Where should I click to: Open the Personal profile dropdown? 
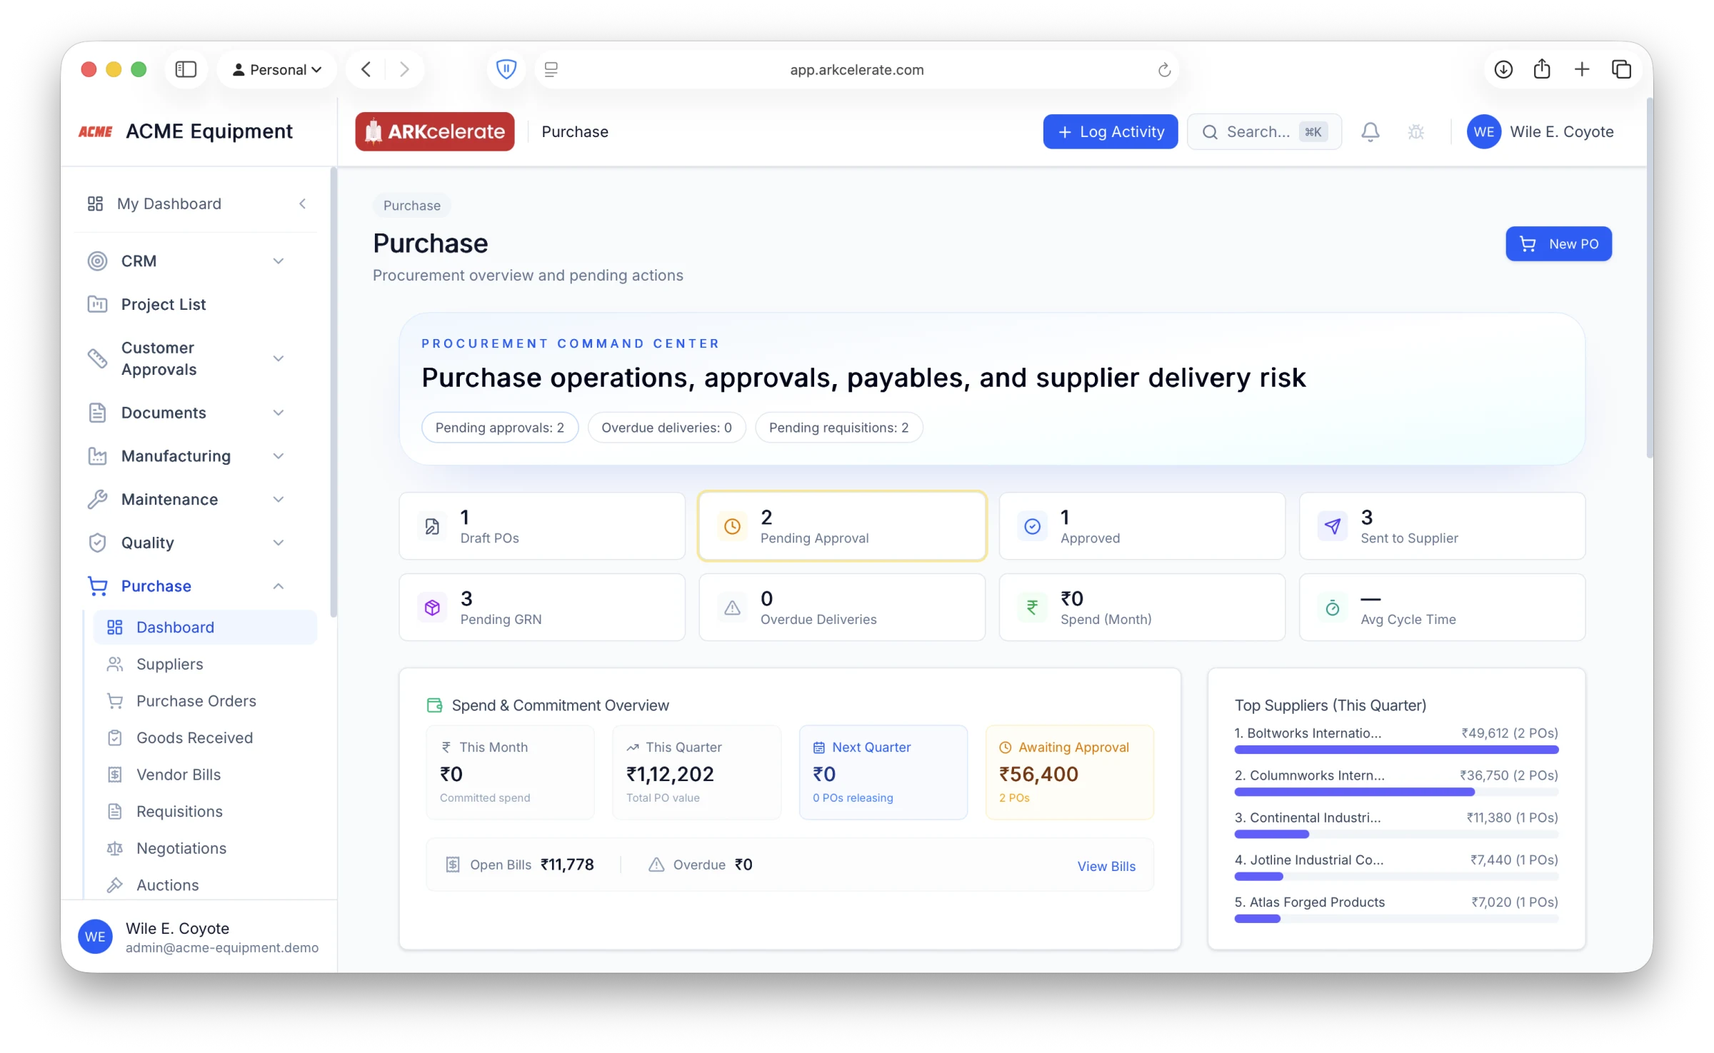tap(276, 69)
